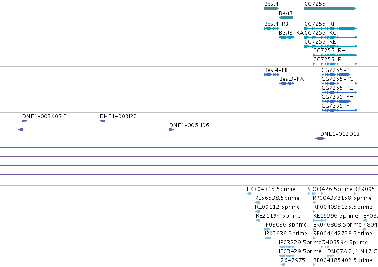This screenshot has width=378, height=267.
Task: Select the Best3 gene label
Action: [x=286, y=13]
